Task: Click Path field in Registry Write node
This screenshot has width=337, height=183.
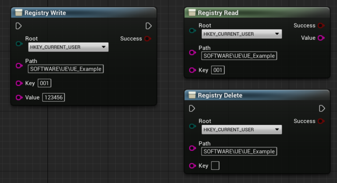Action: click(x=66, y=69)
